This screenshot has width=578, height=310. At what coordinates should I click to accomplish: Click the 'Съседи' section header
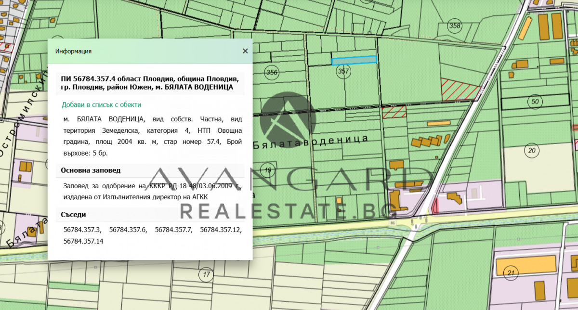(x=73, y=214)
